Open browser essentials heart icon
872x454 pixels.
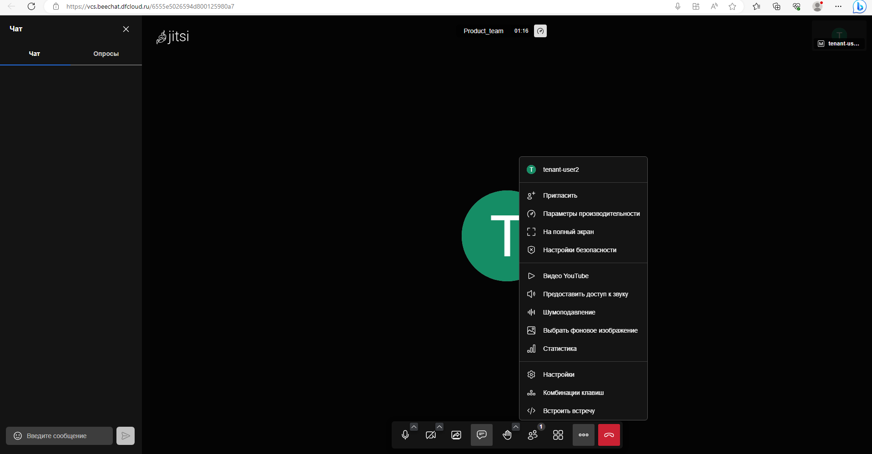[x=796, y=6]
